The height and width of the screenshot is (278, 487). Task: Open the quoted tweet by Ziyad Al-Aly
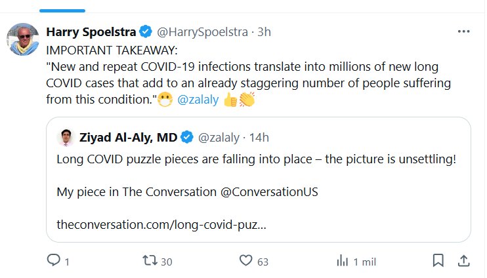click(x=259, y=190)
